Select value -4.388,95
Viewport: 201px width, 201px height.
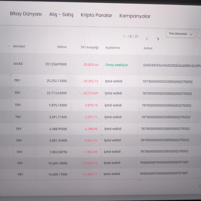[91, 129]
